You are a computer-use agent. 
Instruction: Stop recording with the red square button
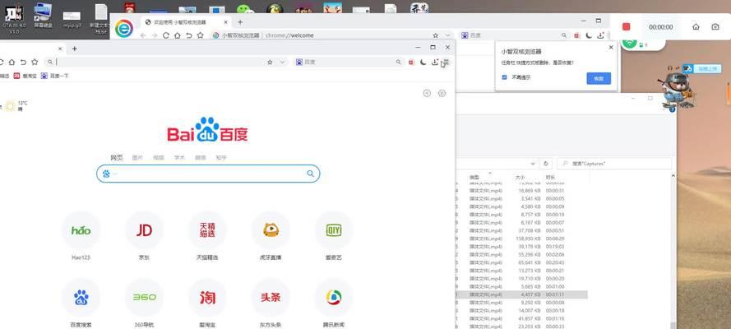626,27
